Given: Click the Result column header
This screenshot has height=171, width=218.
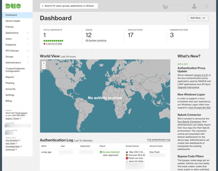Looking at the screenshot, I should [102, 146].
